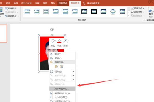Apply the oval picture style
Screen dimensions: 154x102
pyautogui.click(x=113, y=12)
